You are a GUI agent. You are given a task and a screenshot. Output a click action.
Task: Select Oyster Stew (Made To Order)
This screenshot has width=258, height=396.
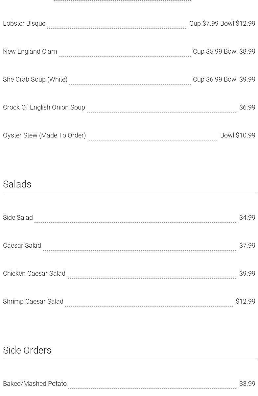(44, 136)
